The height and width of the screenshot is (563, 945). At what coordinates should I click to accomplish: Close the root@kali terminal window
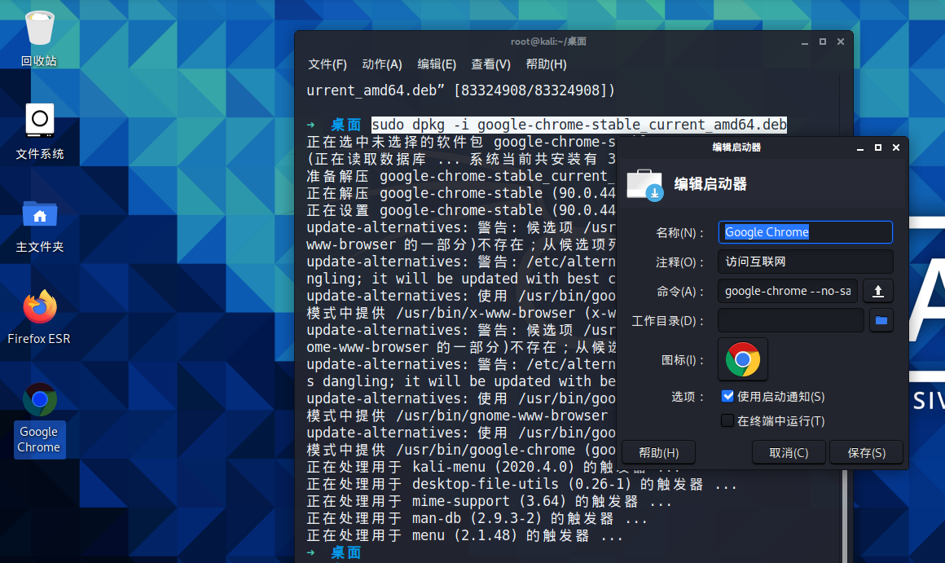pos(841,42)
